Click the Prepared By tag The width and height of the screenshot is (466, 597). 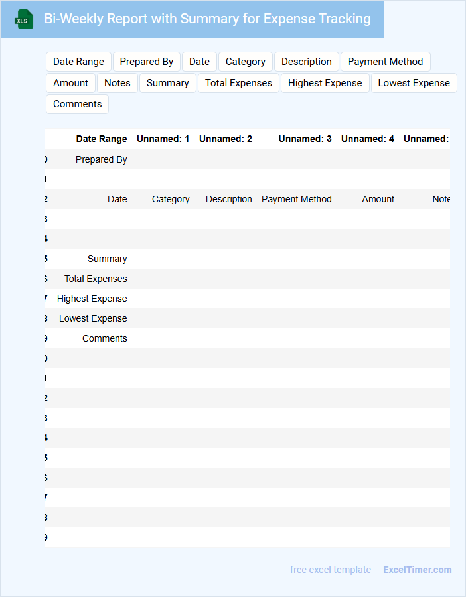click(147, 62)
